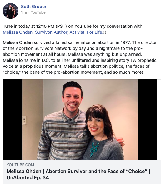161x189 pixels.
Task: Open the 'Melissa Ohden | Abortion Survivor' video title
Action: click(x=78, y=171)
